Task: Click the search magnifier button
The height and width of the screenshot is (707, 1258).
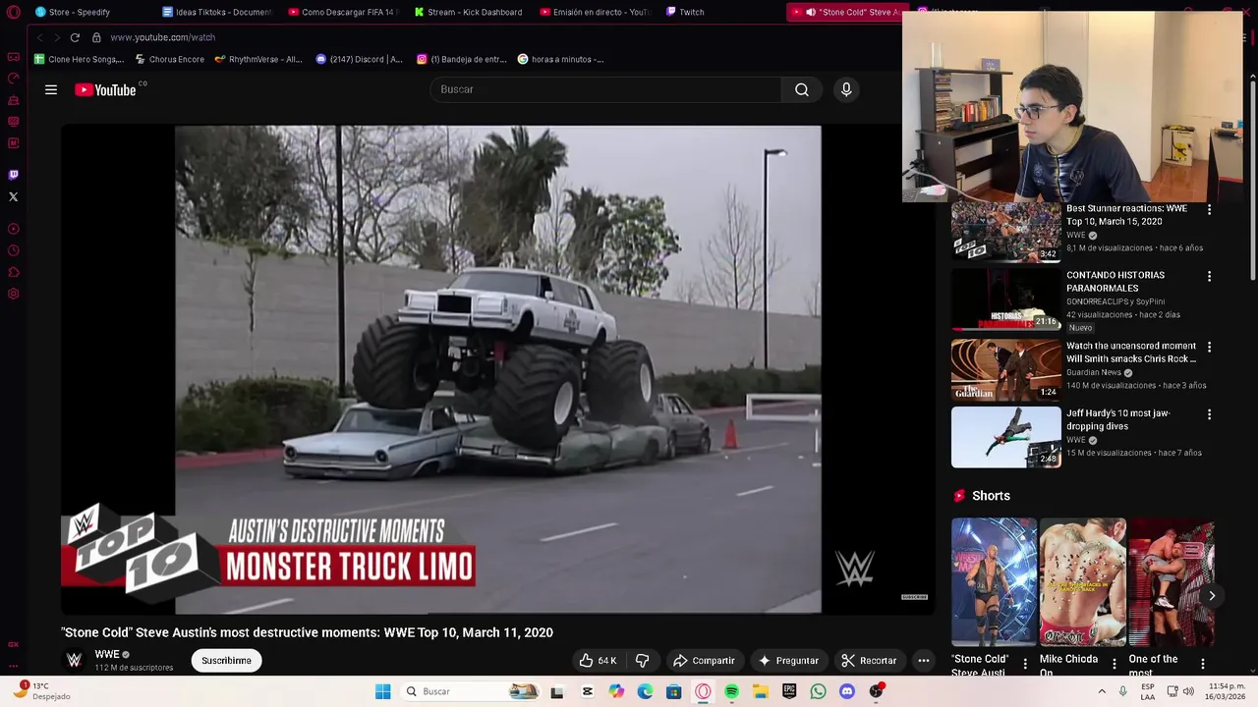Action: pyautogui.click(x=802, y=89)
